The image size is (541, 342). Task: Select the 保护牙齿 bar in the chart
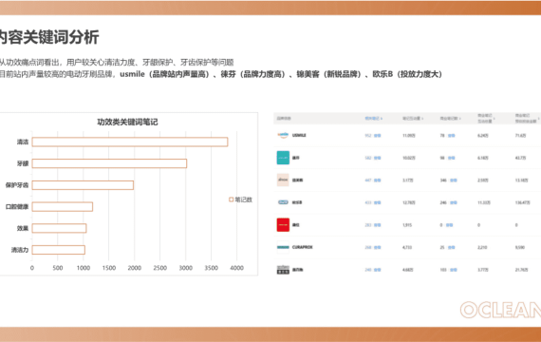(83, 185)
